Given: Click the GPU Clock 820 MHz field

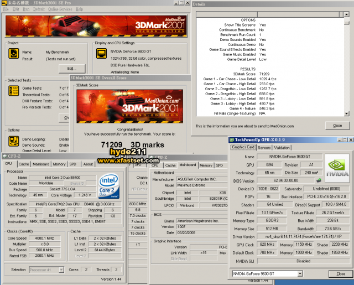Looking at the screenshot, I should coord(267,245).
